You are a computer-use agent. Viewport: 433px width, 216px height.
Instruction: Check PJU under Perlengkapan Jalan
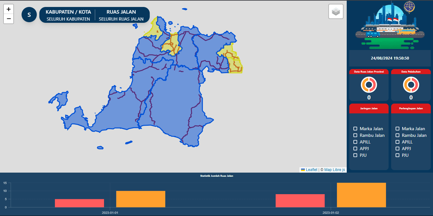[x=397, y=155]
